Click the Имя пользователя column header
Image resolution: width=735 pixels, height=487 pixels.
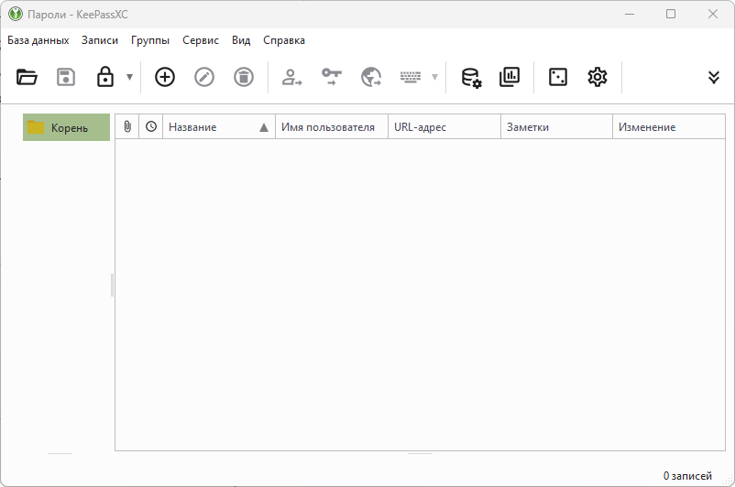tap(330, 127)
